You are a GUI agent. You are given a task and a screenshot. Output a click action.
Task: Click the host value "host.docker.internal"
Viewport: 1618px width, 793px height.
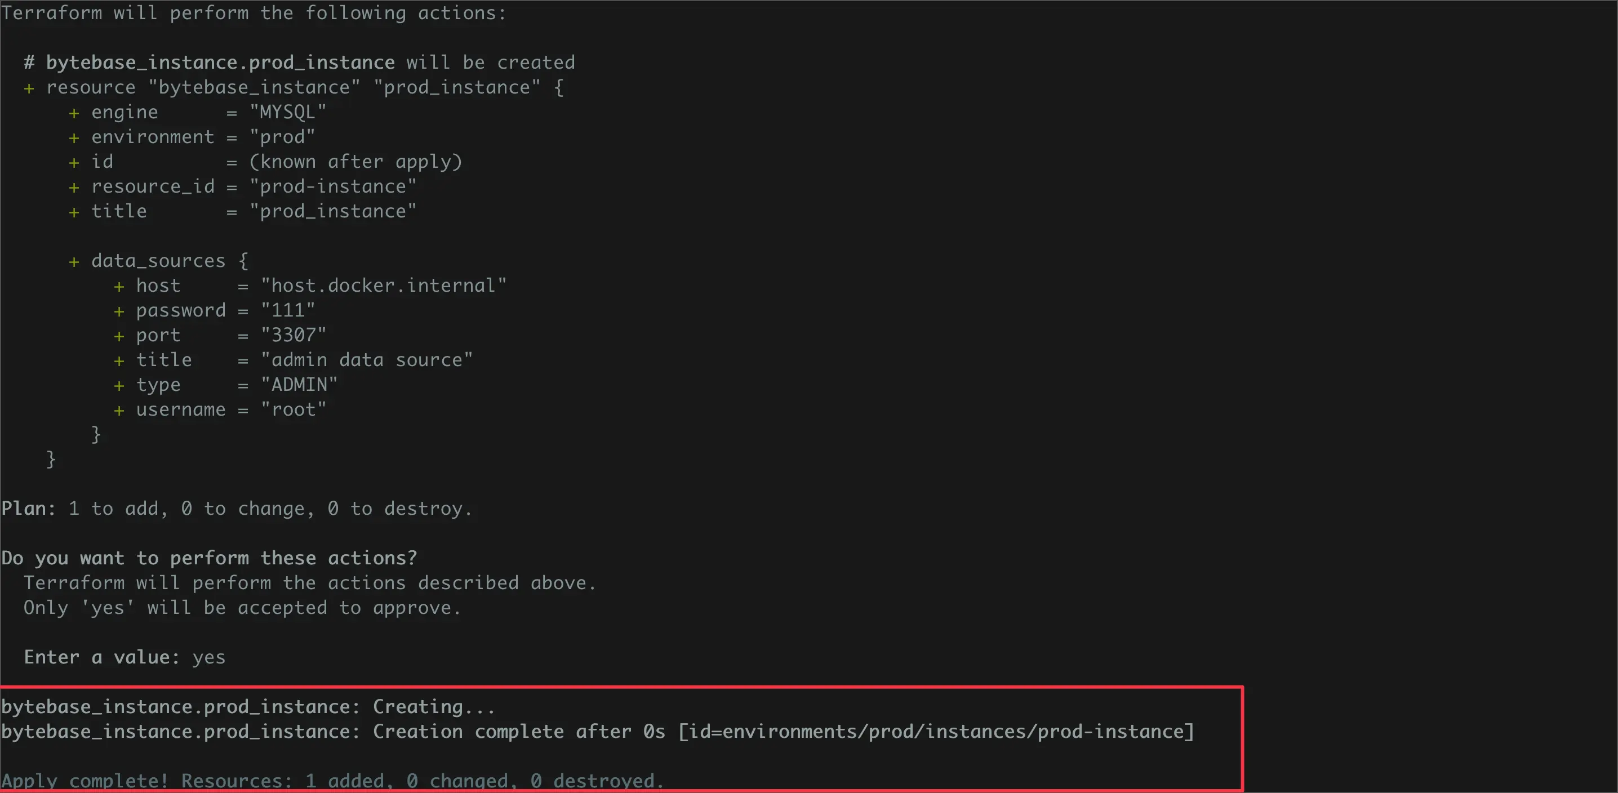pyautogui.click(x=383, y=286)
